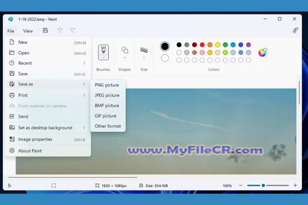
Task: Click the Undo arrow icon
Action: click(60, 30)
